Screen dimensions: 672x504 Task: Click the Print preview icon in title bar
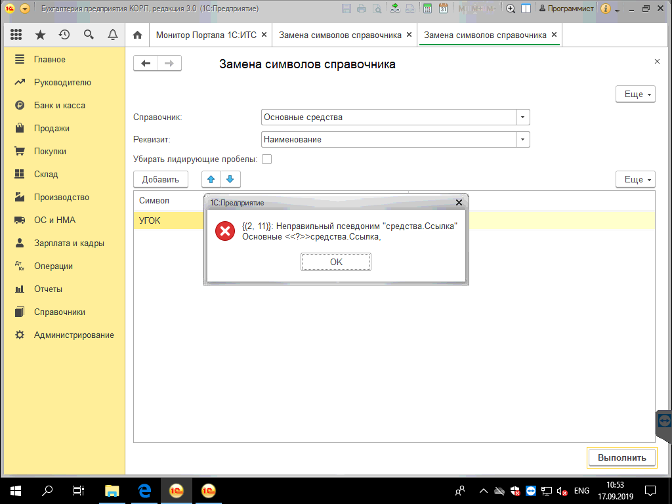pyautogui.click(x=377, y=9)
